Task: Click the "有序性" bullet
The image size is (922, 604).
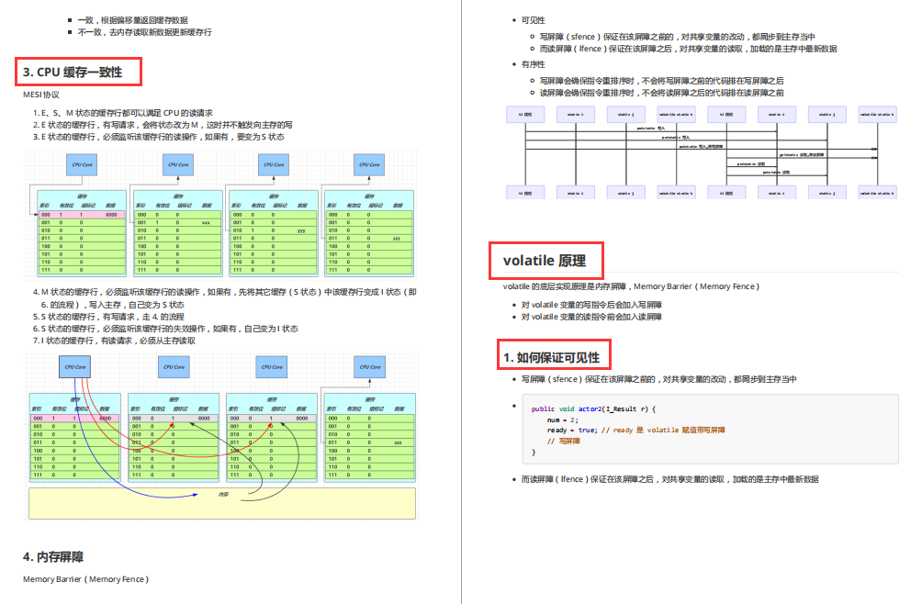Action: click(x=533, y=64)
